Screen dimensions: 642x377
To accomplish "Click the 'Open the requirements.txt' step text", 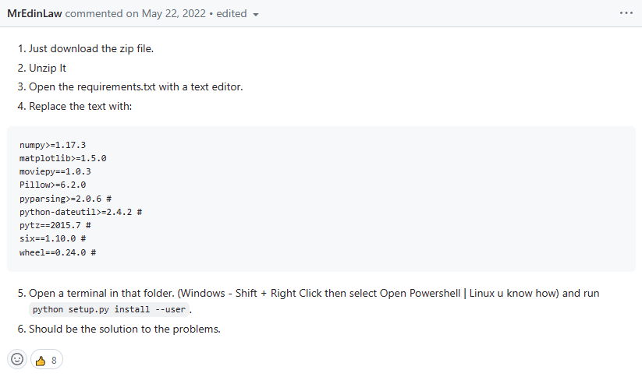I will click(136, 86).
